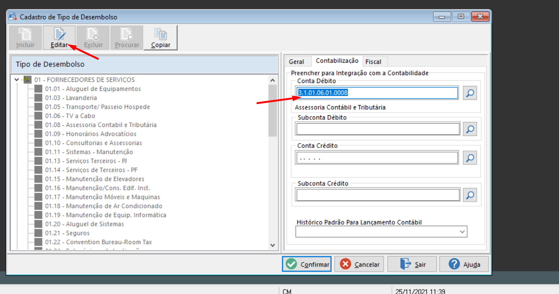Select 01.18 - Manutenção de Ar Condicionado

click(104, 206)
